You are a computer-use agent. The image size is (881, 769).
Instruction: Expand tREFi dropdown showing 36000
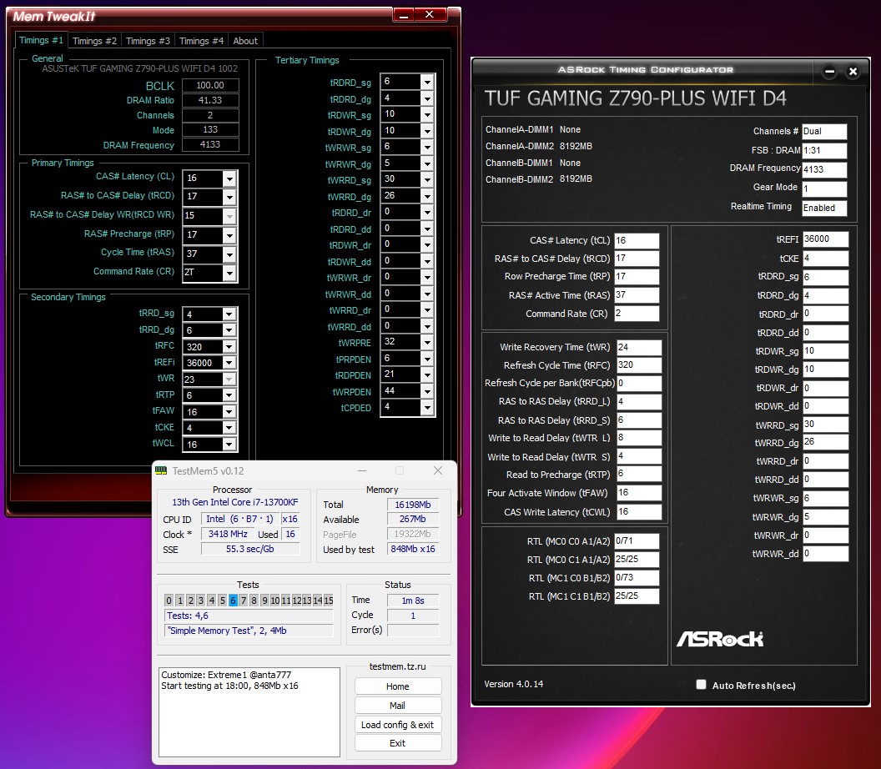point(229,363)
